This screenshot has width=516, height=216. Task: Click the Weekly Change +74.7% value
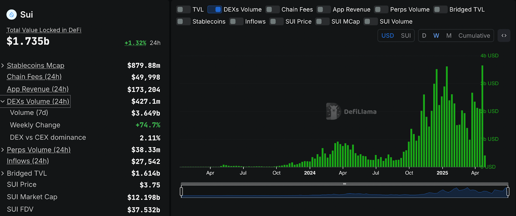point(148,125)
